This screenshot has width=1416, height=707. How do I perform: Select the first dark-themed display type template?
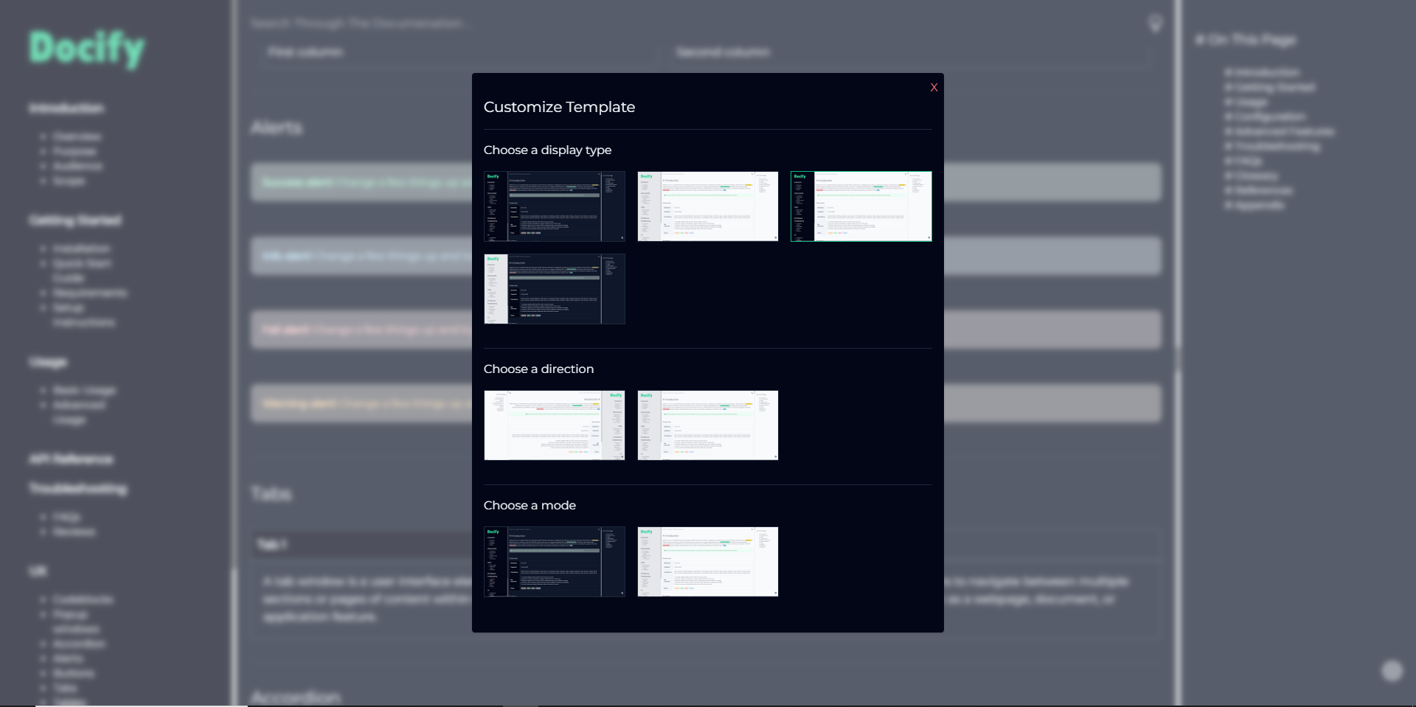click(x=555, y=206)
